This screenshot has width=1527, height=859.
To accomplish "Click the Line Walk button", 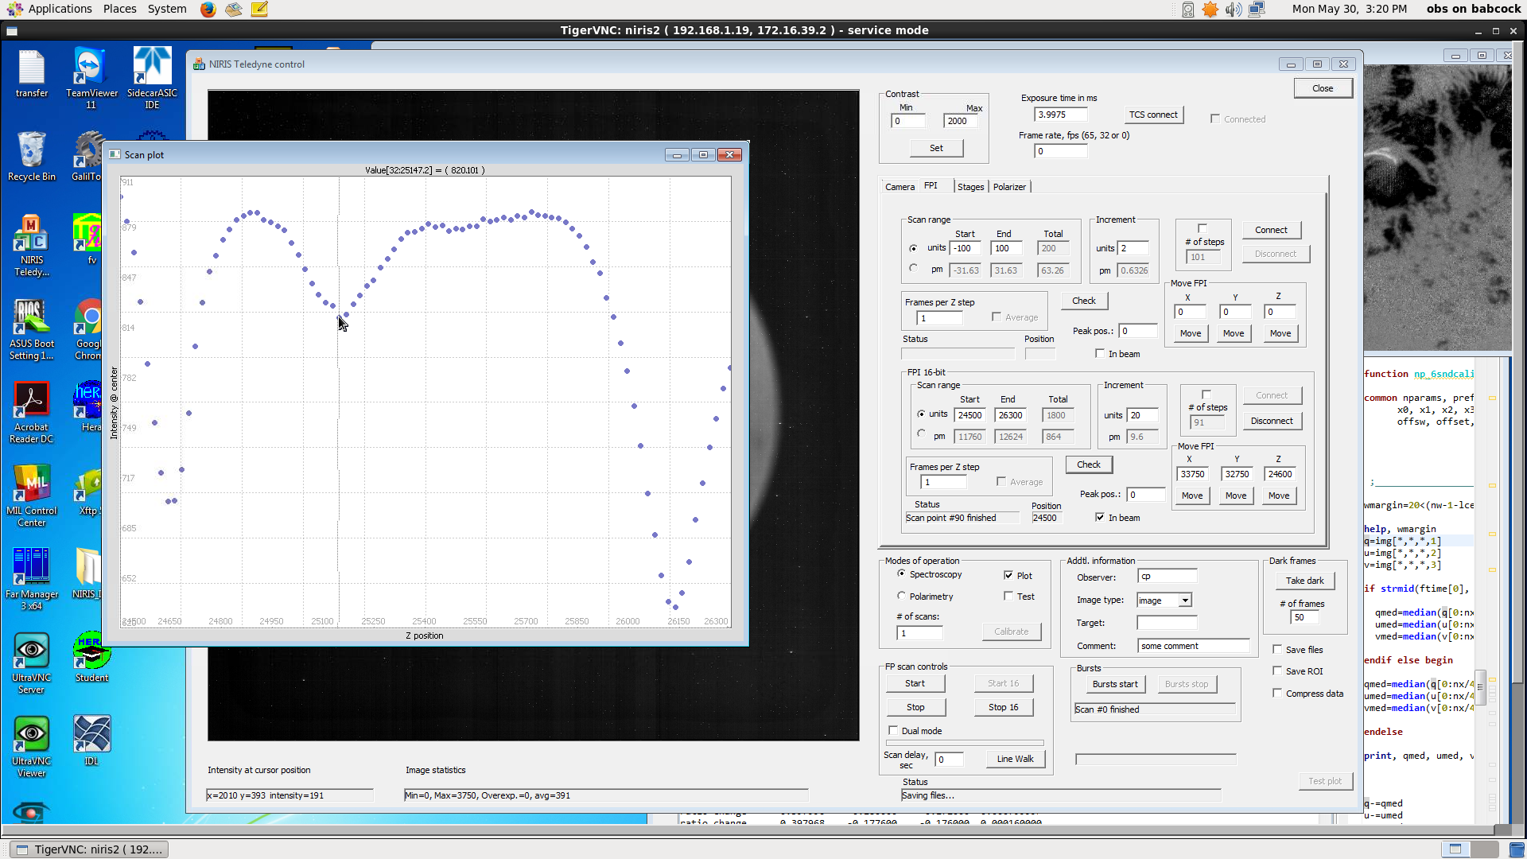I will tap(1015, 759).
